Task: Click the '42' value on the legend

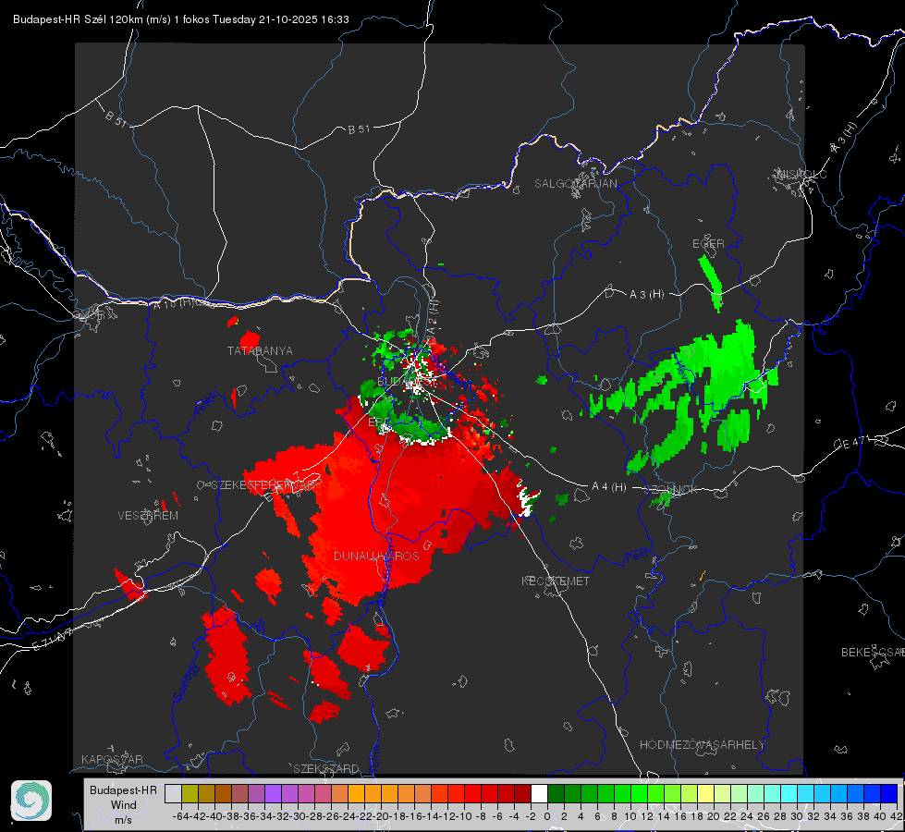Action: pos(897,816)
